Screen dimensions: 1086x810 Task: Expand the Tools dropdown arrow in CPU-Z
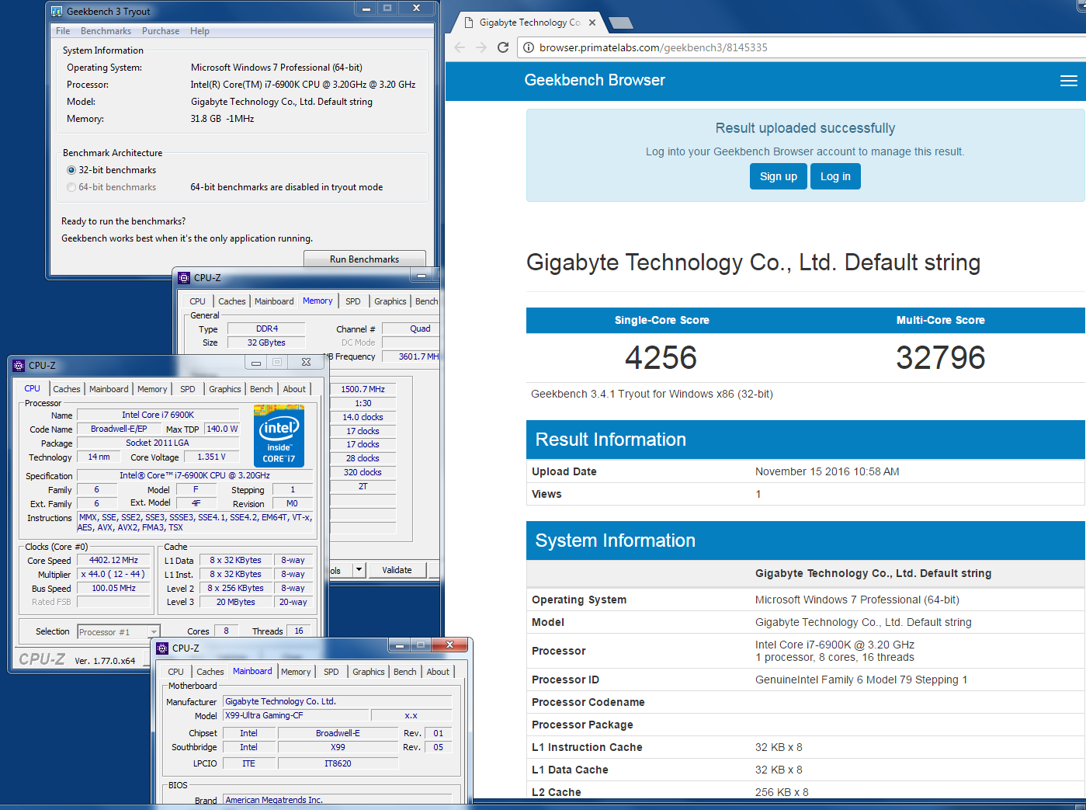coord(359,570)
